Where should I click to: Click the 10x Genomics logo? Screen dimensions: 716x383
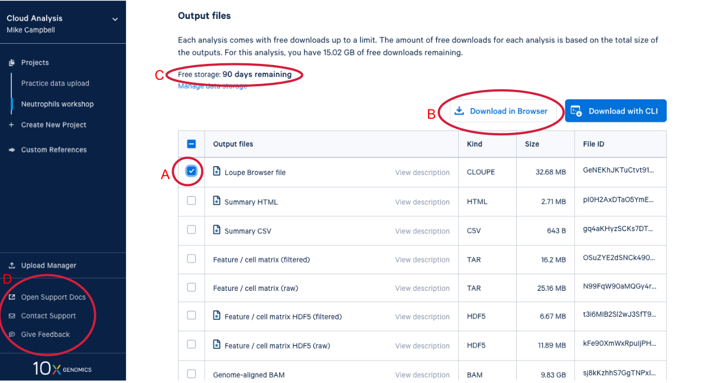point(63,369)
